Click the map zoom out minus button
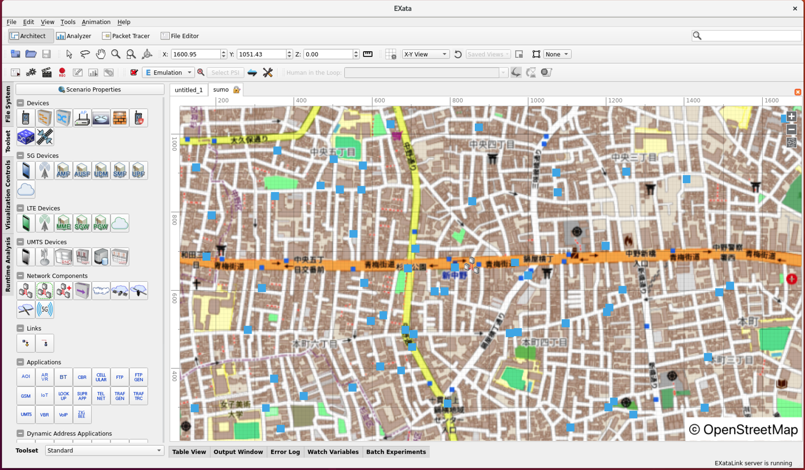Viewport: 805px width, 470px height. click(791, 130)
